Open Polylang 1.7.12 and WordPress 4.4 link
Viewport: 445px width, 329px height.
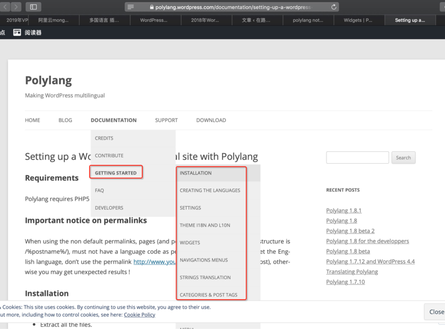(x=370, y=262)
